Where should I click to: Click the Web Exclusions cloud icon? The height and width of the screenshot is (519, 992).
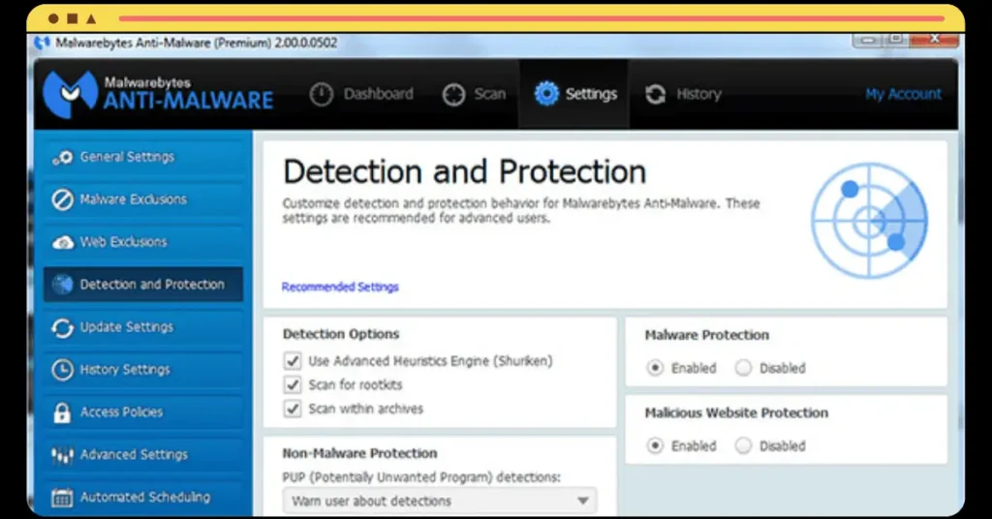click(62, 242)
